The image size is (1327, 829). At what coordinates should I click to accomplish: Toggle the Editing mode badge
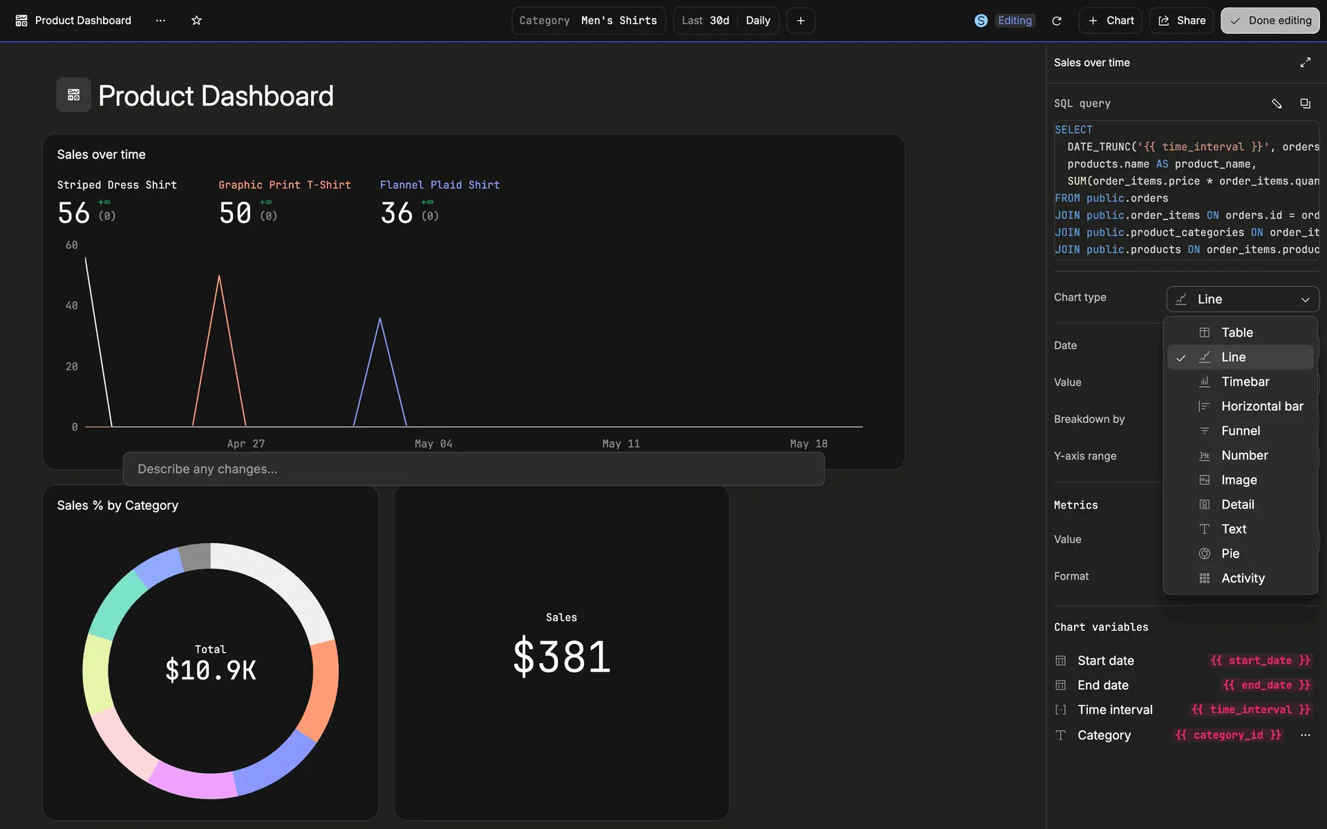click(x=1014, y=21)
